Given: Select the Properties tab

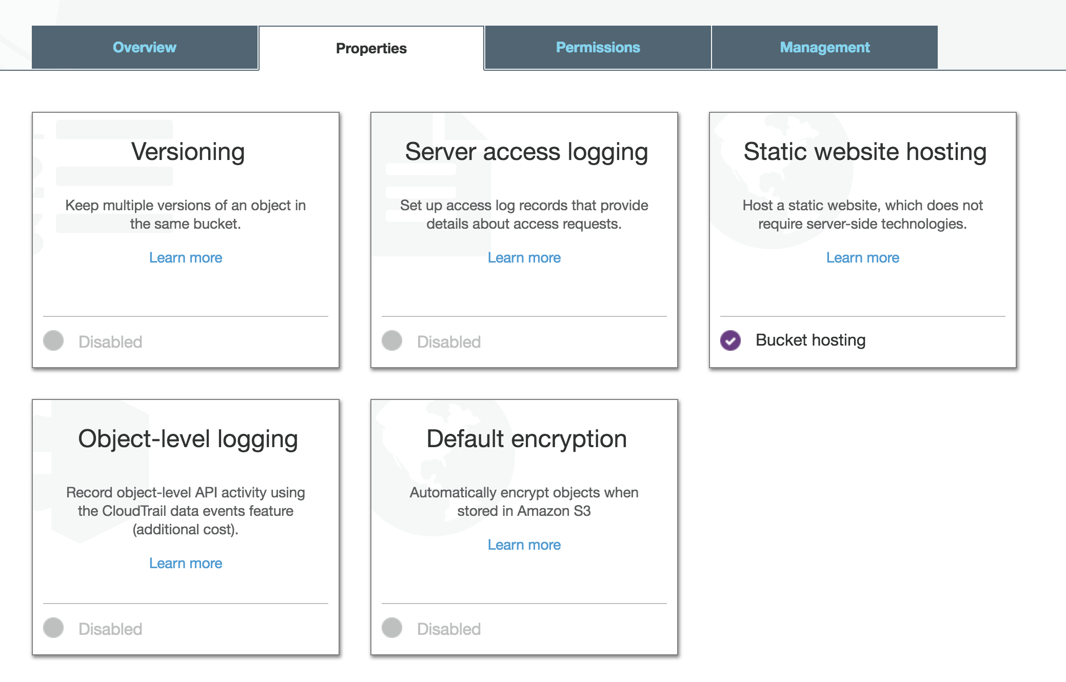Looking at the screenshot, I should point(371,48).
